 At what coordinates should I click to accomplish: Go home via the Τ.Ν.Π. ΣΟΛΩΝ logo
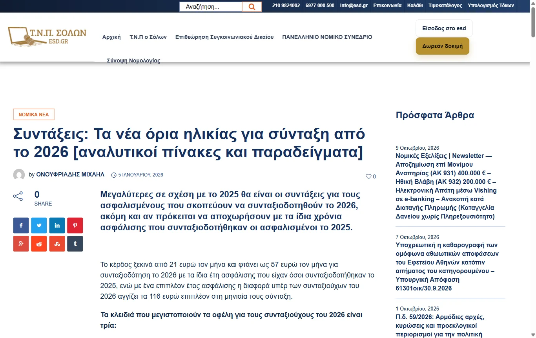coord(47,37)
